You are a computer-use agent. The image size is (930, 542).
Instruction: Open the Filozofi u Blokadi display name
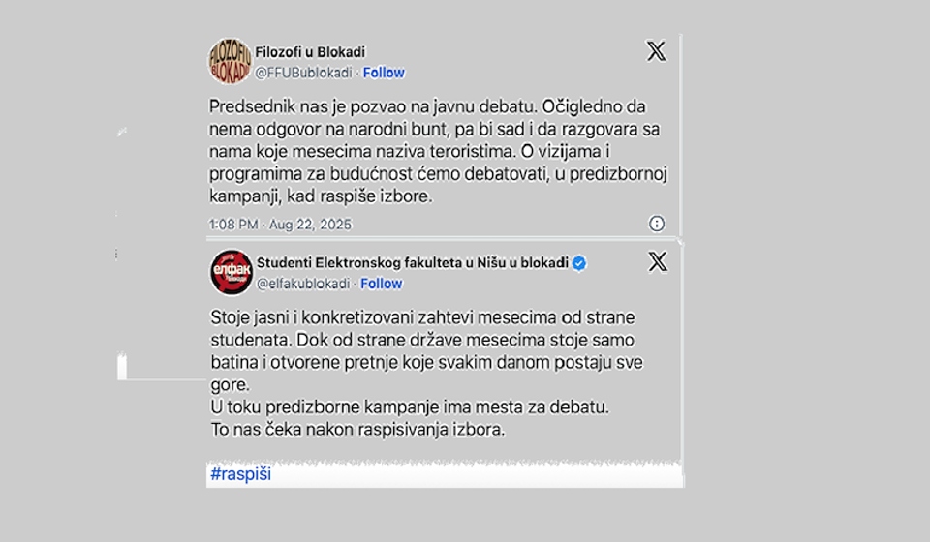pyautogui.click(x=310, y=52)
